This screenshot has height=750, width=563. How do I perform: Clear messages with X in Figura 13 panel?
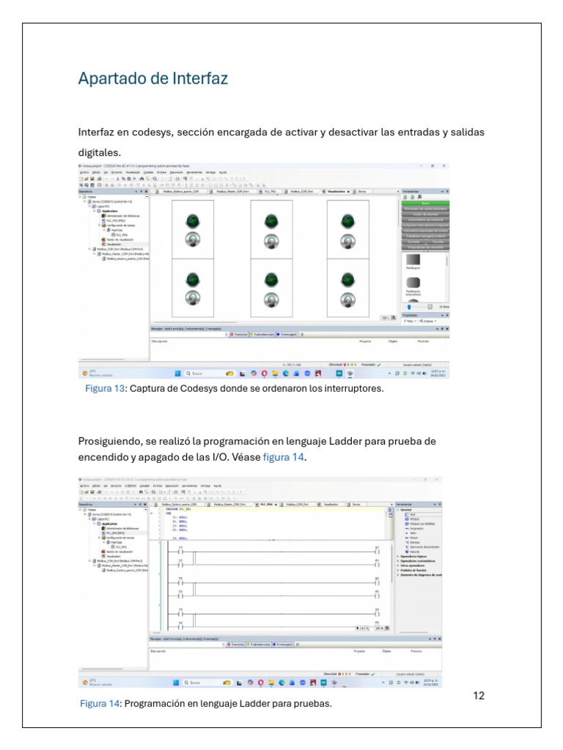(302, 334)
